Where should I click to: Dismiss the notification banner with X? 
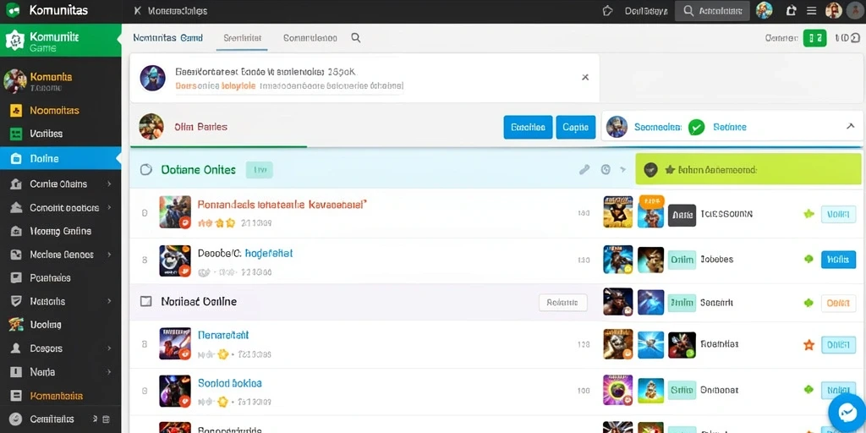click(x=585, y=77)
